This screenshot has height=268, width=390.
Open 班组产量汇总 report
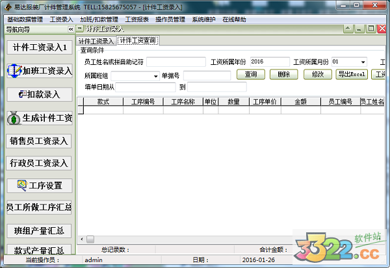[39, 231]
